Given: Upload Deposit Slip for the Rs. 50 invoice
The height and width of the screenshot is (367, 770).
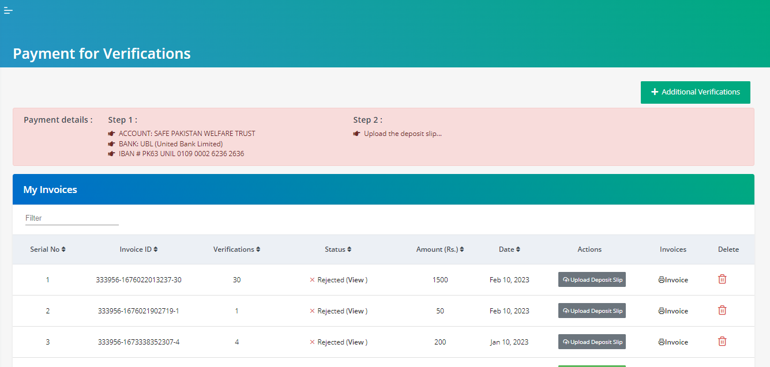Looking at the screenshot, I should pyautogui.click(x=592, y=311).
